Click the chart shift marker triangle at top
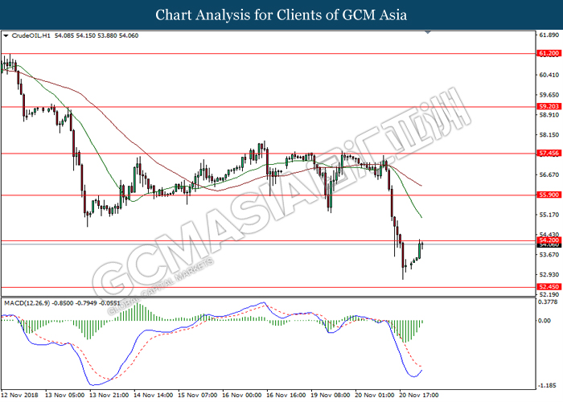This screenshot has height=402, width=563. 427,32
